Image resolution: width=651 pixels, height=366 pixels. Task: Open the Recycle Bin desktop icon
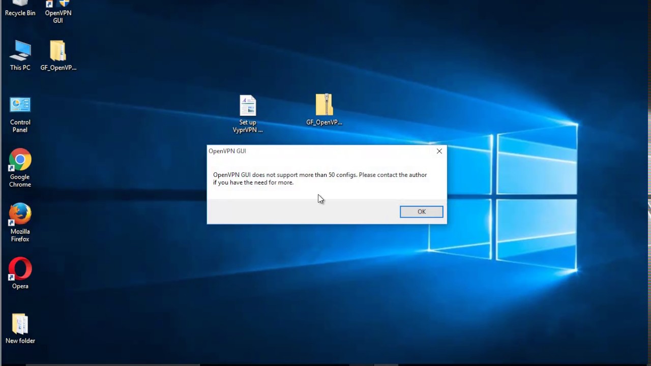pos(20,9)
